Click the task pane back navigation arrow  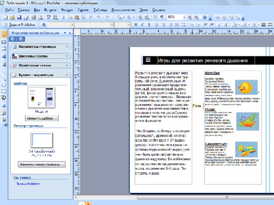coord(12,39)
